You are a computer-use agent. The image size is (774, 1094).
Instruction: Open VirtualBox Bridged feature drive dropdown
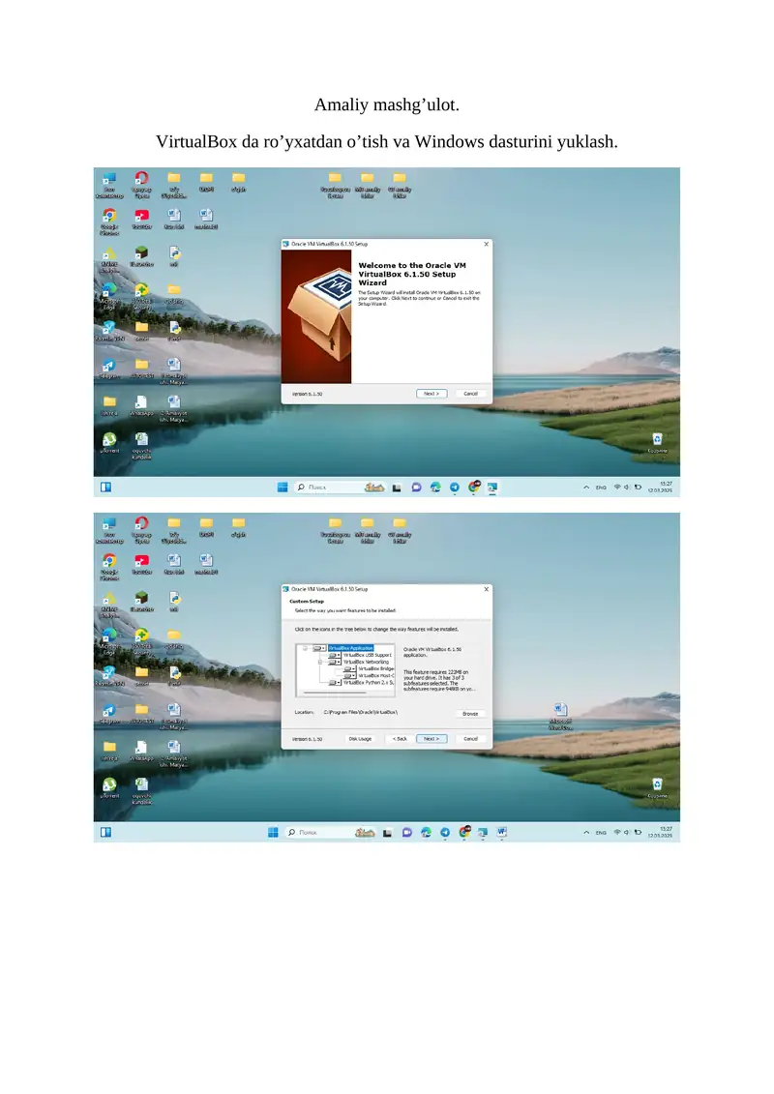(349, 669)
